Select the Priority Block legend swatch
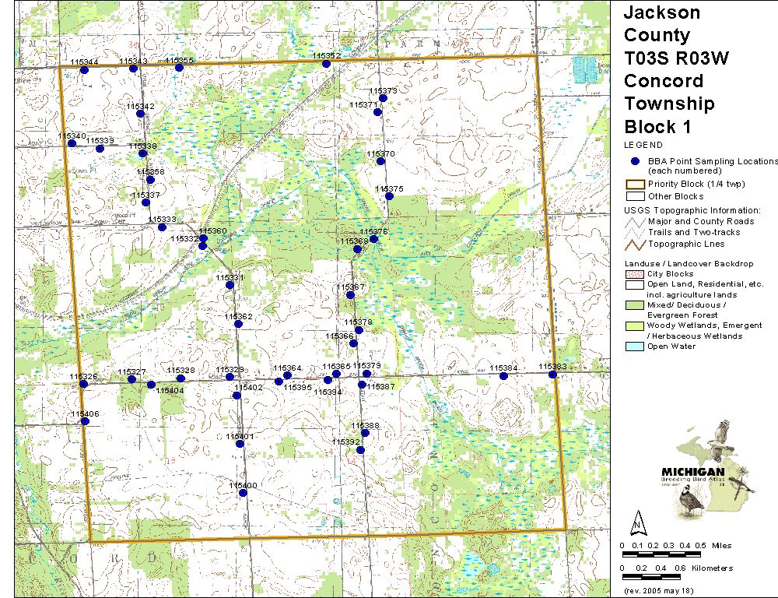Screen dimensions: 778x598 pos(635,185)
